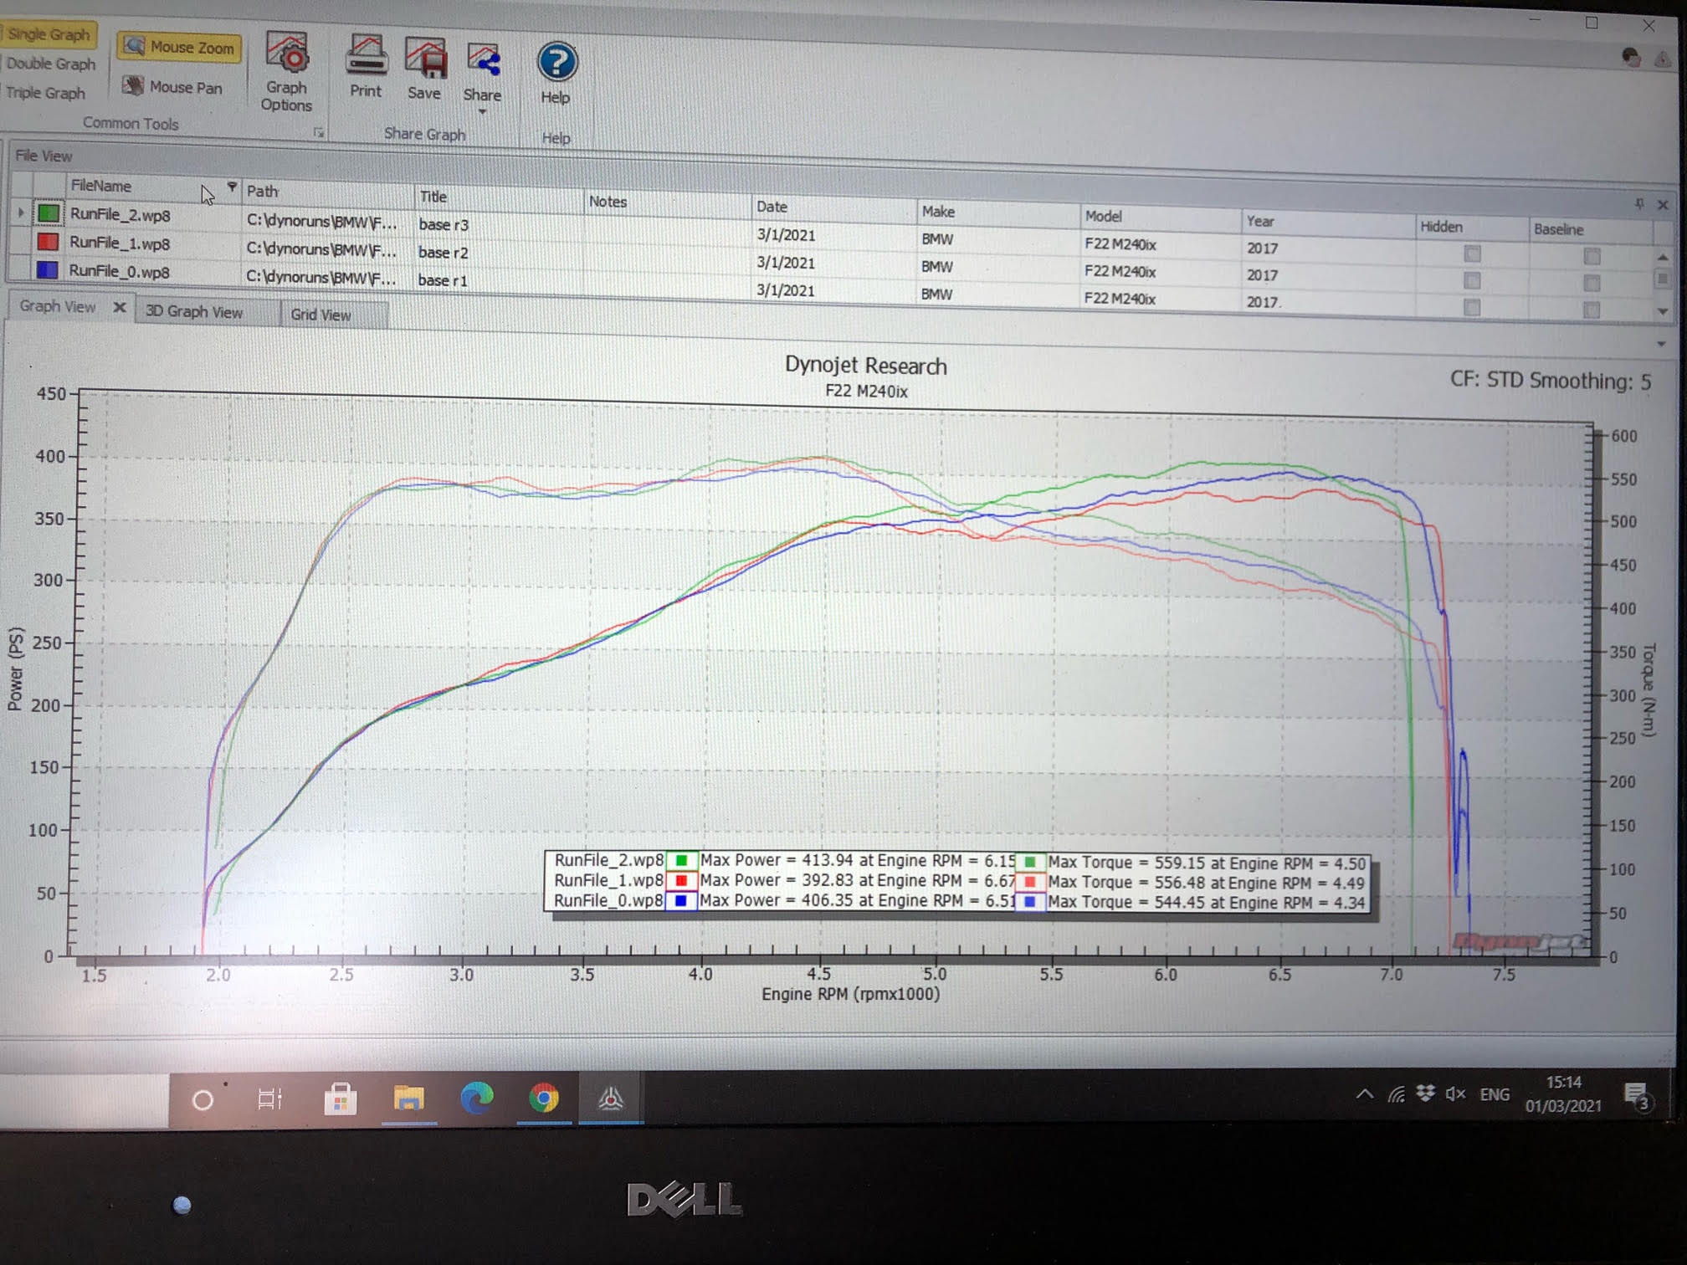Open notification center icon

pyautogui.click(x=1636, y=1095)
